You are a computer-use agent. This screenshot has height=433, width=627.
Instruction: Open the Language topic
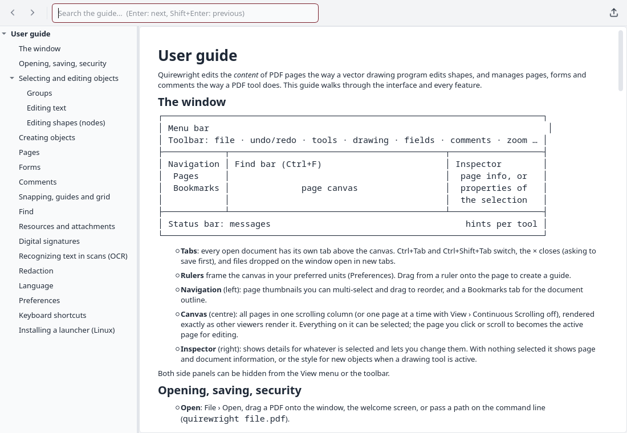click(x=36, y=285)
